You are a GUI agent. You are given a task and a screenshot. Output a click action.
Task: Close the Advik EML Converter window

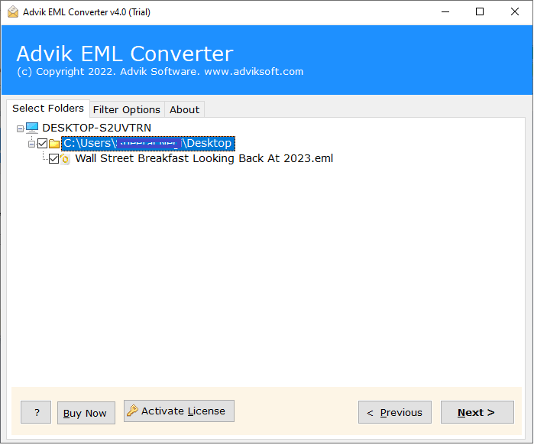click(514, 11)
